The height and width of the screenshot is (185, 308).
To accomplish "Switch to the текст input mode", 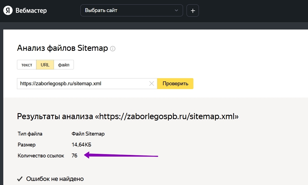I will [x=27, y=65].
